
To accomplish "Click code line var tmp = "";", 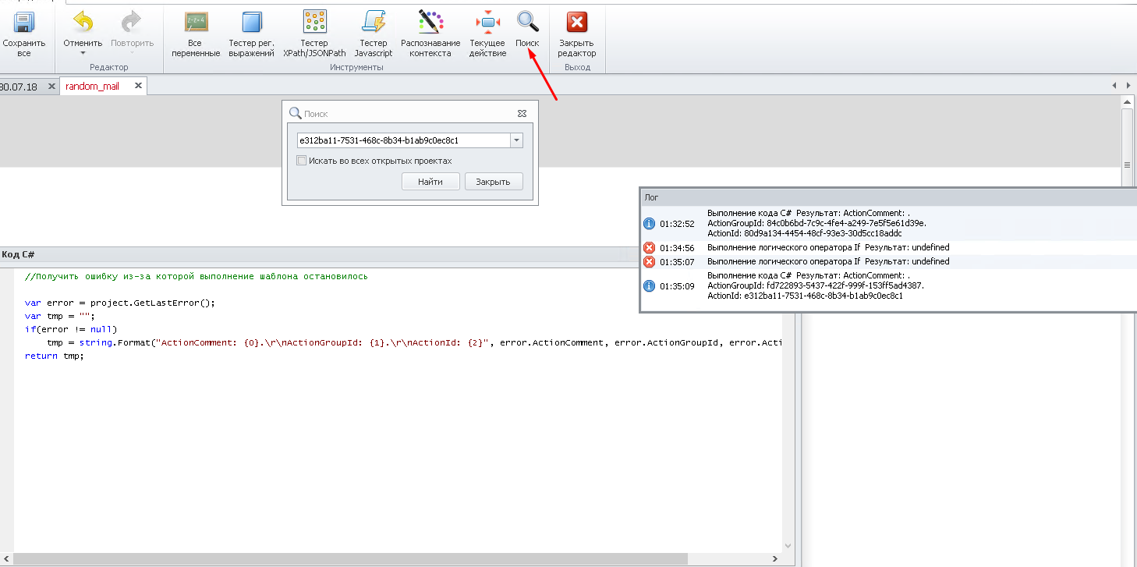I will point(59,316).
